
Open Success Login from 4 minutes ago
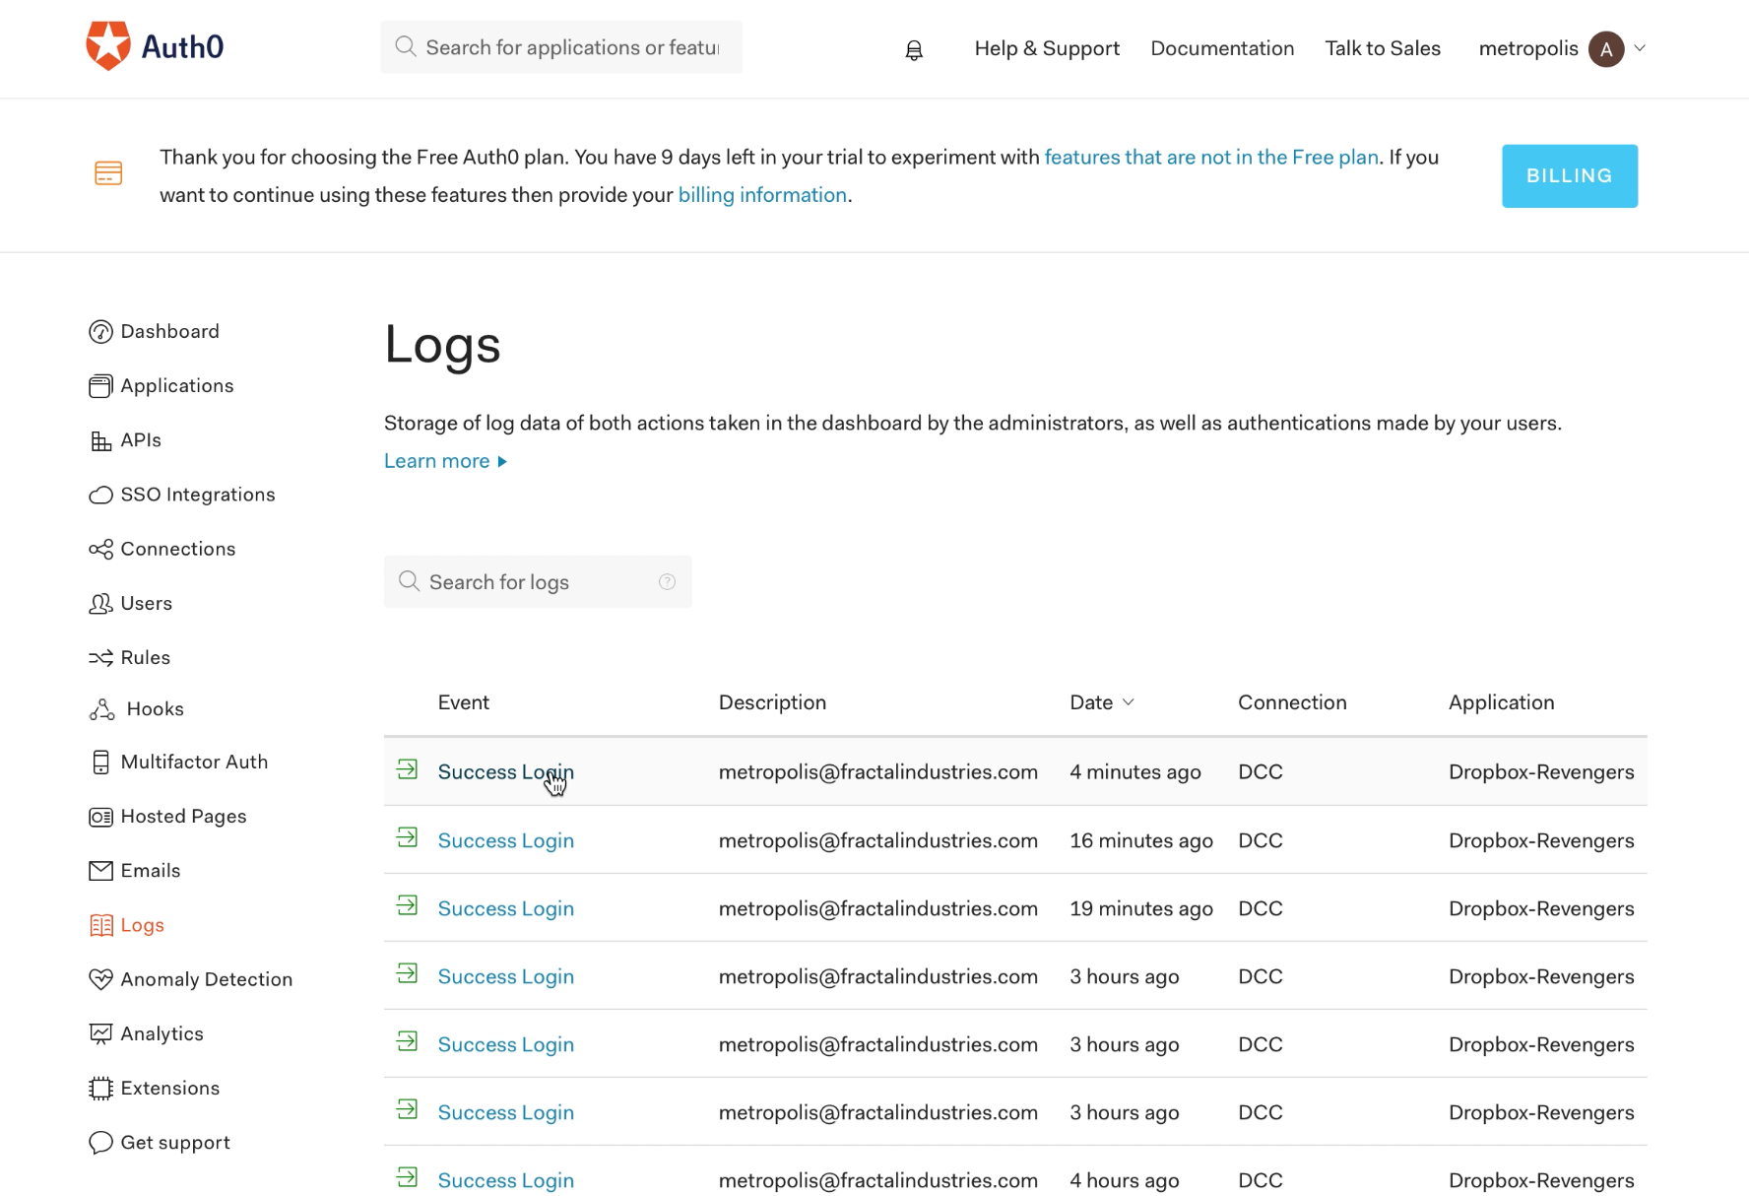point(505,772)
